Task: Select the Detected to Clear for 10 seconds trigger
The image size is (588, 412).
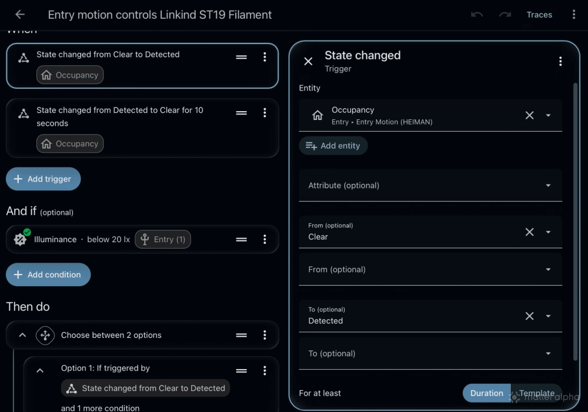Action: 142,128
